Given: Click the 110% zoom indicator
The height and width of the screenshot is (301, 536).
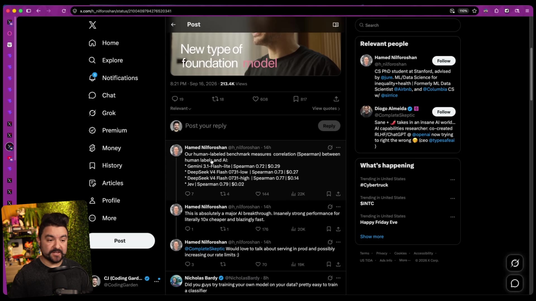Looking at the screenshot, I should (x=463, y=11).
